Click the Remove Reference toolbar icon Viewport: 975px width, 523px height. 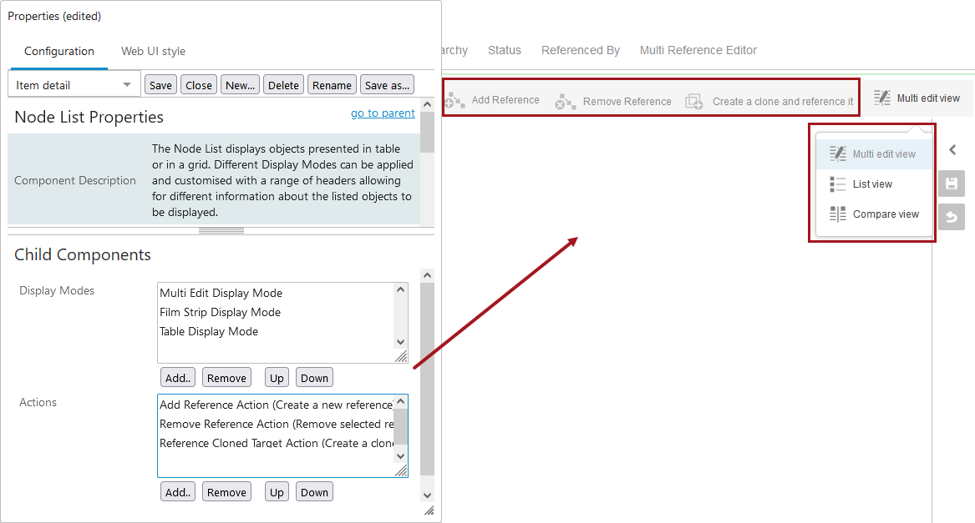(x=566, y=102)
